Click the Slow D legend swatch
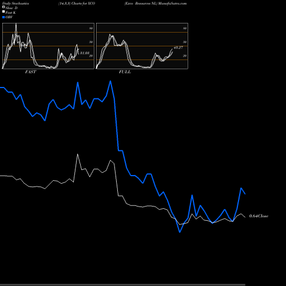The image size is (286, 286). (x=3, y=7)
